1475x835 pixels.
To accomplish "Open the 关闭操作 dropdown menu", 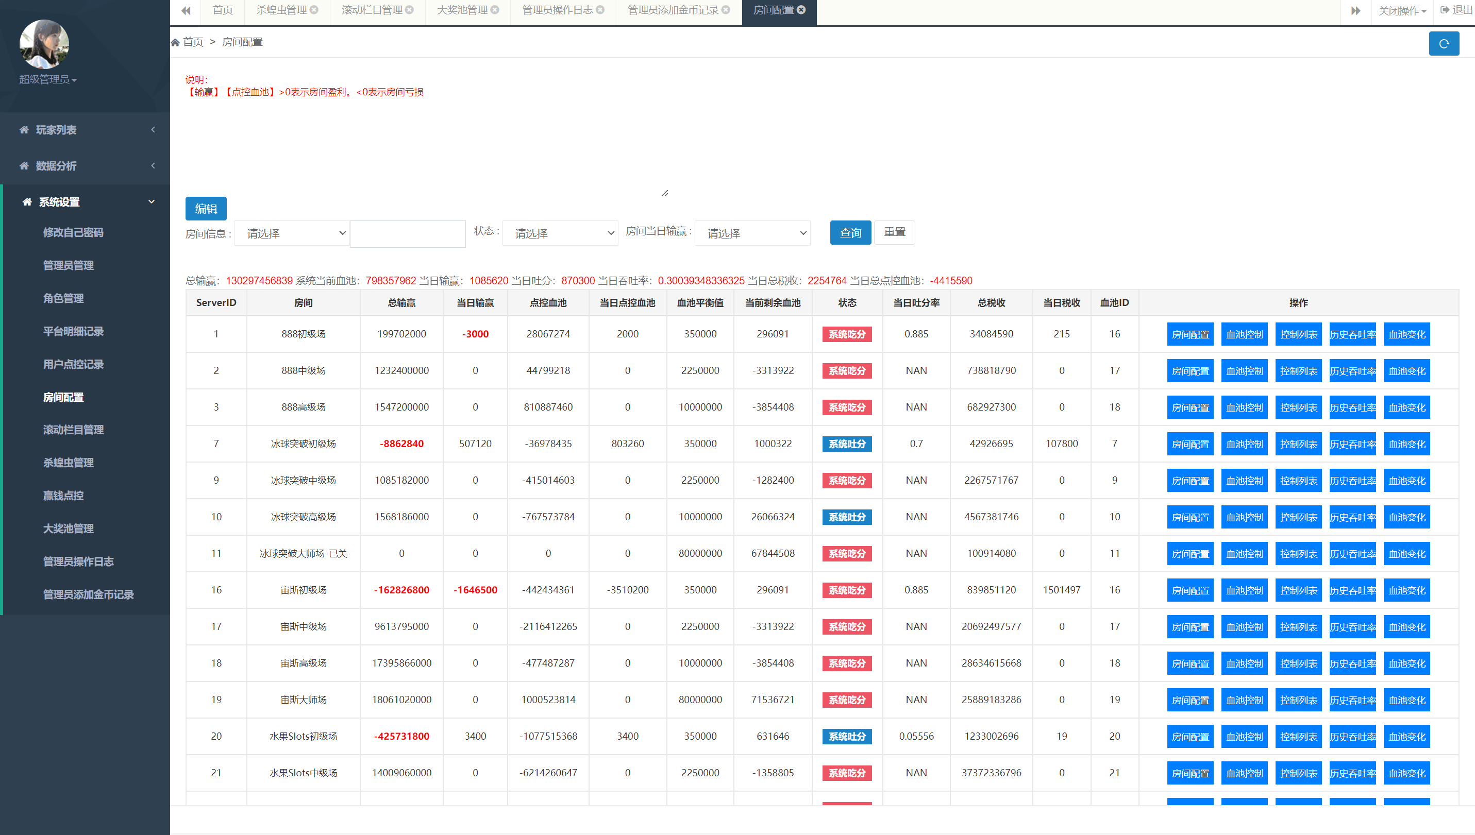I will point(1402,11).
